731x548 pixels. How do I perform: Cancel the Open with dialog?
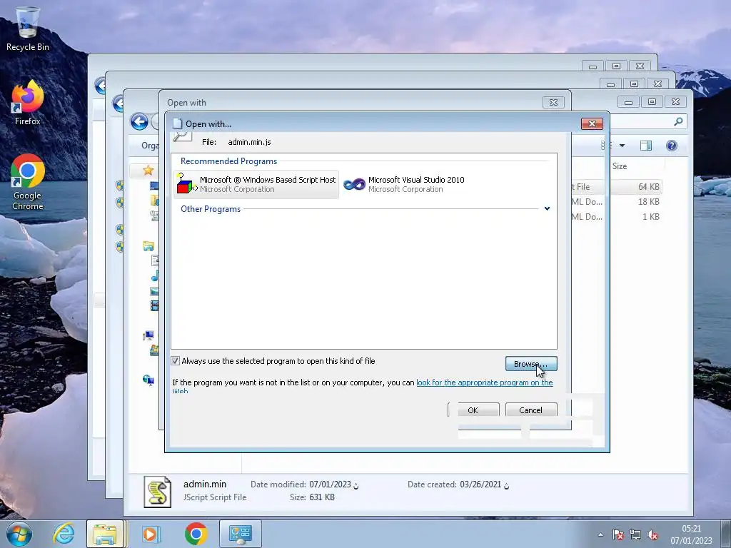(531, 410)
